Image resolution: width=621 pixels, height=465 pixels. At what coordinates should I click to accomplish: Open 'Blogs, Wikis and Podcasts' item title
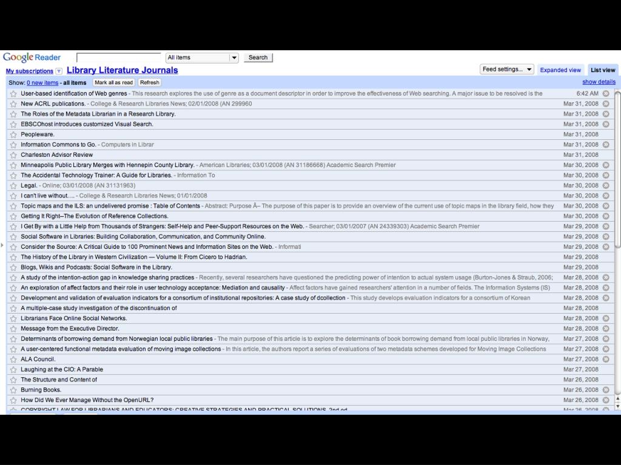coord(96,268)
